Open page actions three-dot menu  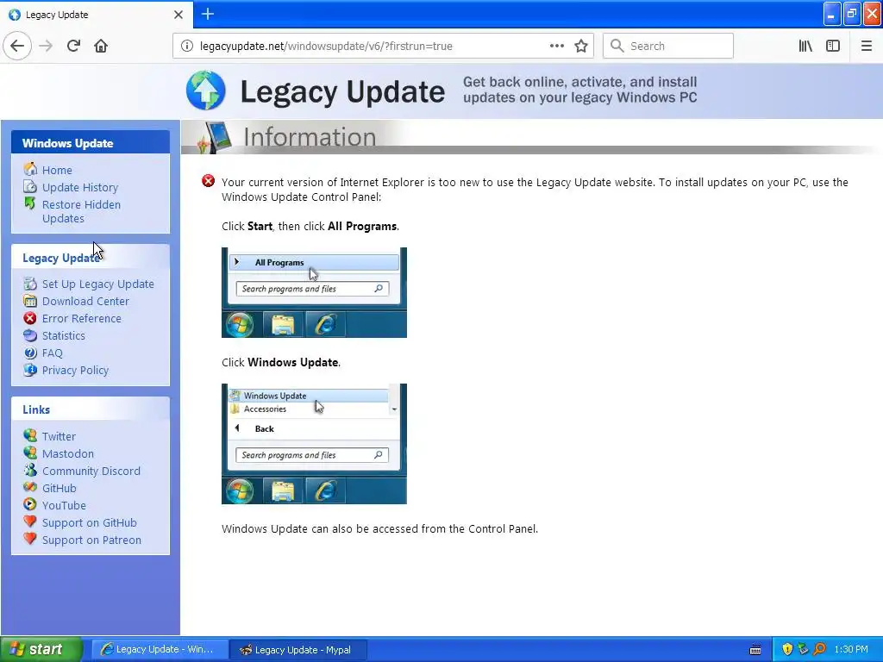click(x=556, y=47)
